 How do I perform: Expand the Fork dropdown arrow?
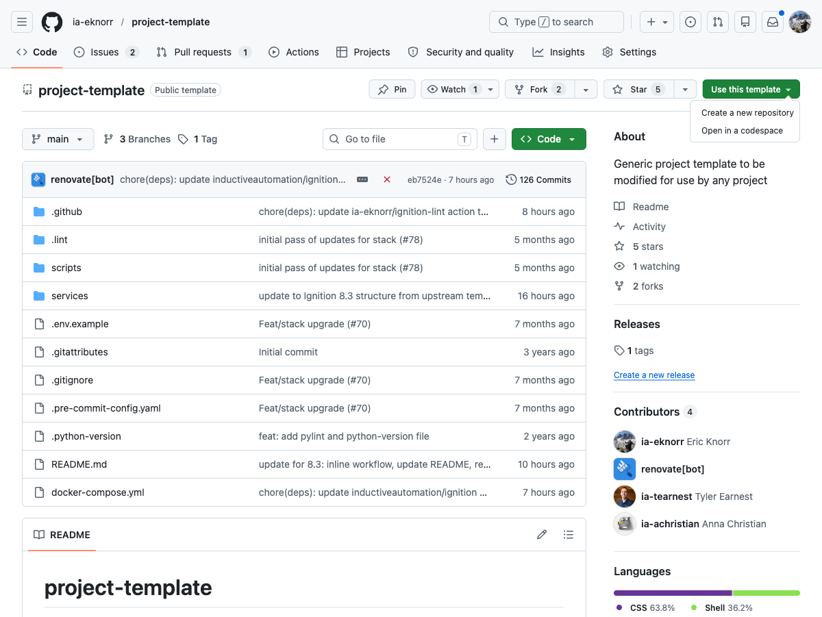[x=586, y=90]
